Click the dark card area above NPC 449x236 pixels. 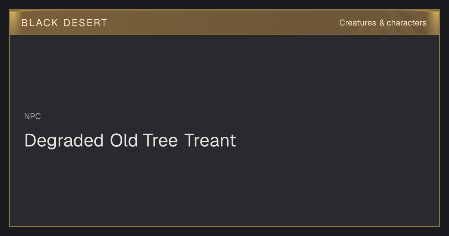coord(224,73)
